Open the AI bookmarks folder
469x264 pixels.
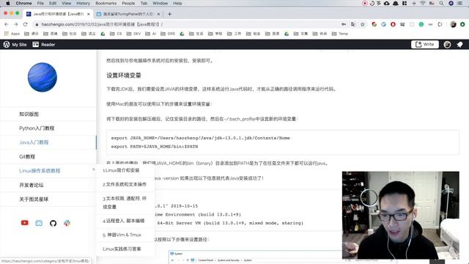151,34
